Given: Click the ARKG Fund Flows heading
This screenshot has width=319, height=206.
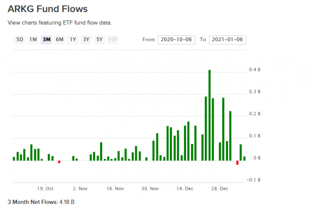Looking at the screenshot, I should [x=47, y=9].
